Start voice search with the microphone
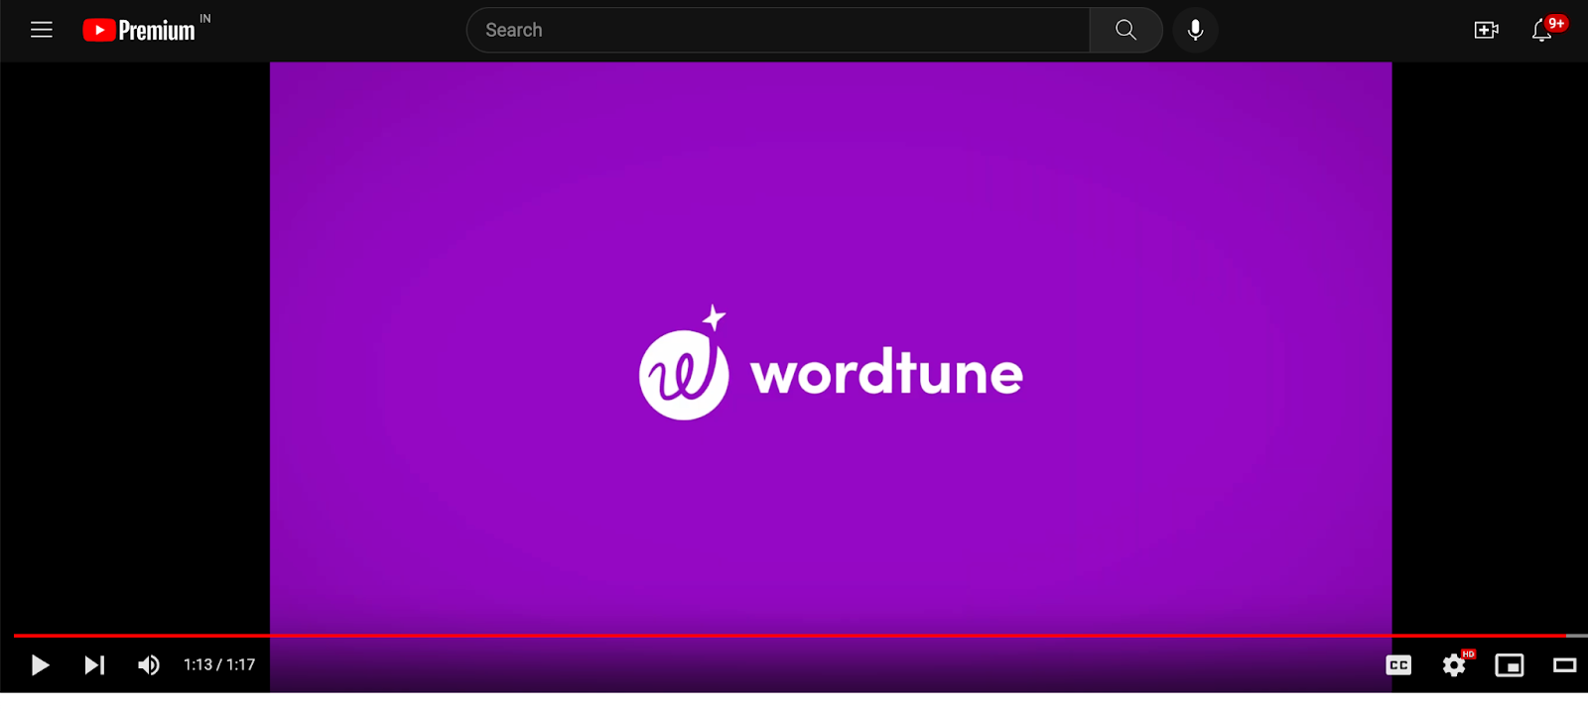The height and width of the screenshot is (711, 1588). (x=1195, y=30)
